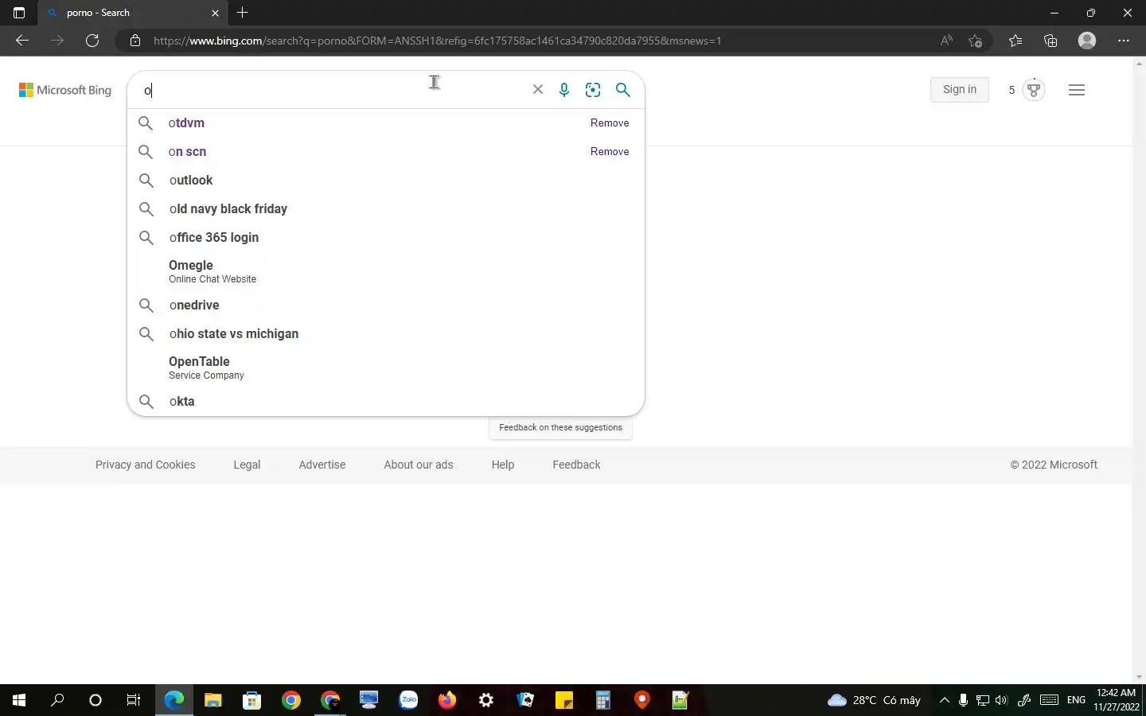This screenshot has width=1146, height=716.
Task: Select the onedrive suggestion
Action: pyautogui.click(x=385, y=305)
